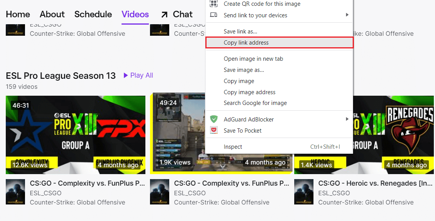Choose Copy link address
This screenshot has height=221, width=435.
(x=279, y=43)
